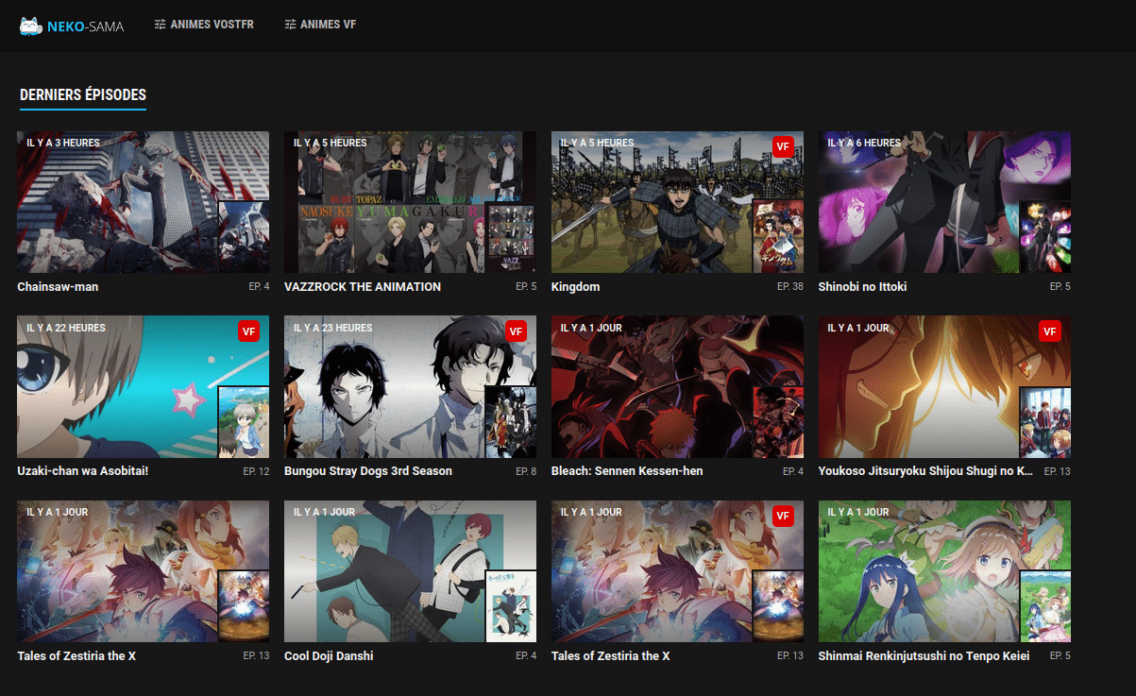Click the Shinobi no Ittoki title link
The image size is (1136, 696).
(863, 286)
